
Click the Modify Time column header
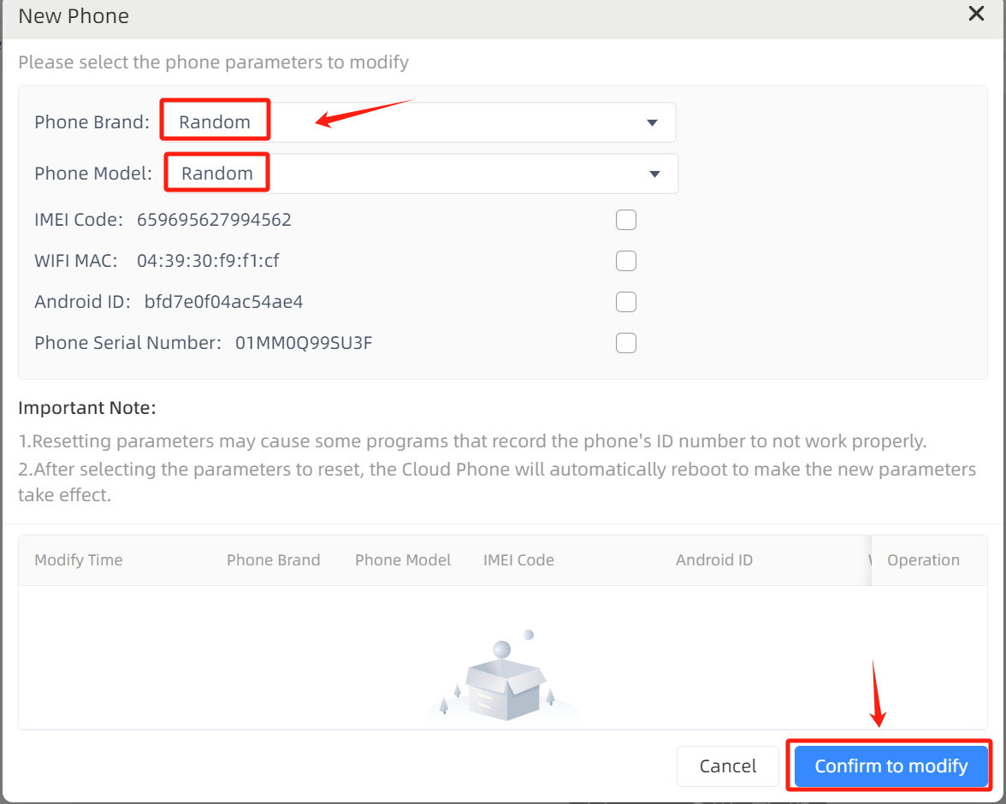point(79,560)
